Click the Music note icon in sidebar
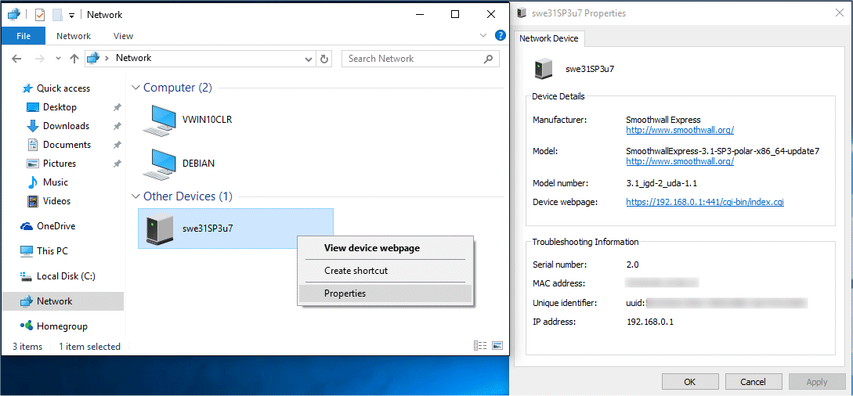 [33, 182]
